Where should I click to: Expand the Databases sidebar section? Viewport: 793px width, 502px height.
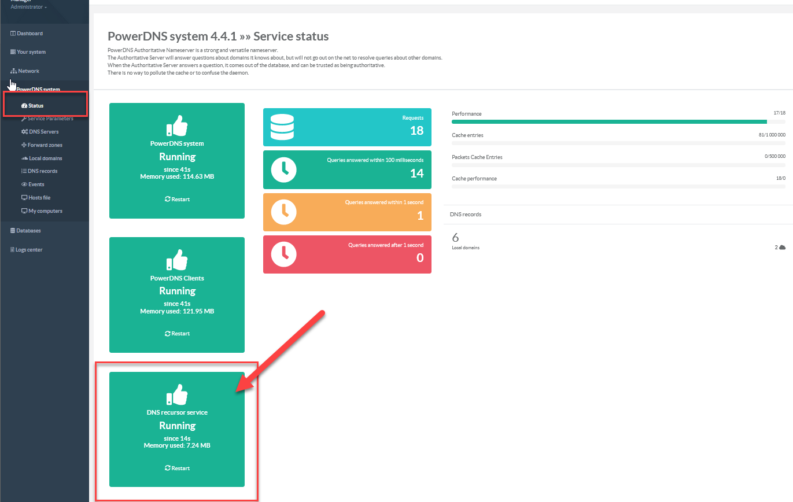coord(28,231)
